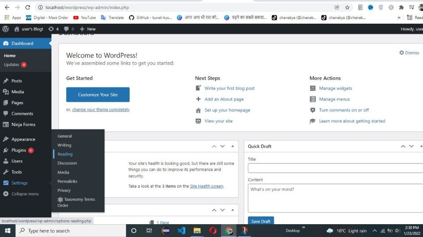The image size is (423, 237).
Task: Follow change your theme completely link
Action: pyautogui.click(x=100, y=109)
